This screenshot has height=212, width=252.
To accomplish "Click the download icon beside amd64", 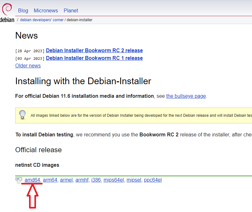I will [x=19, y=180].
